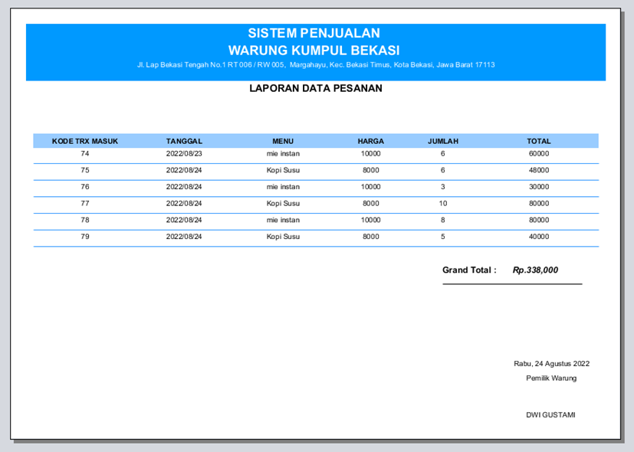634x452 pixels.
Task: Click quantity '6' in transaction 74 row
Action: pos(443,153)
